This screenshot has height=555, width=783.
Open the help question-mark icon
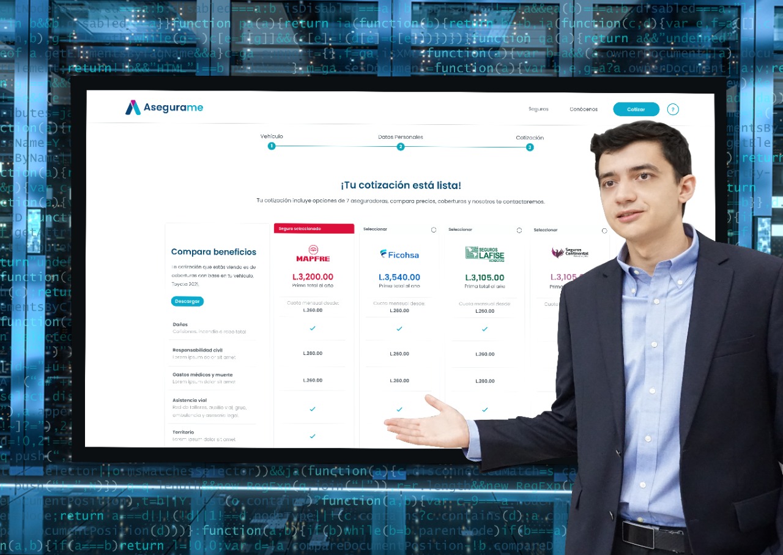[673, 109]
